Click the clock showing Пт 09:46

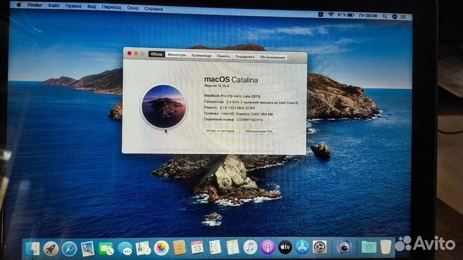tap(368, 15)
